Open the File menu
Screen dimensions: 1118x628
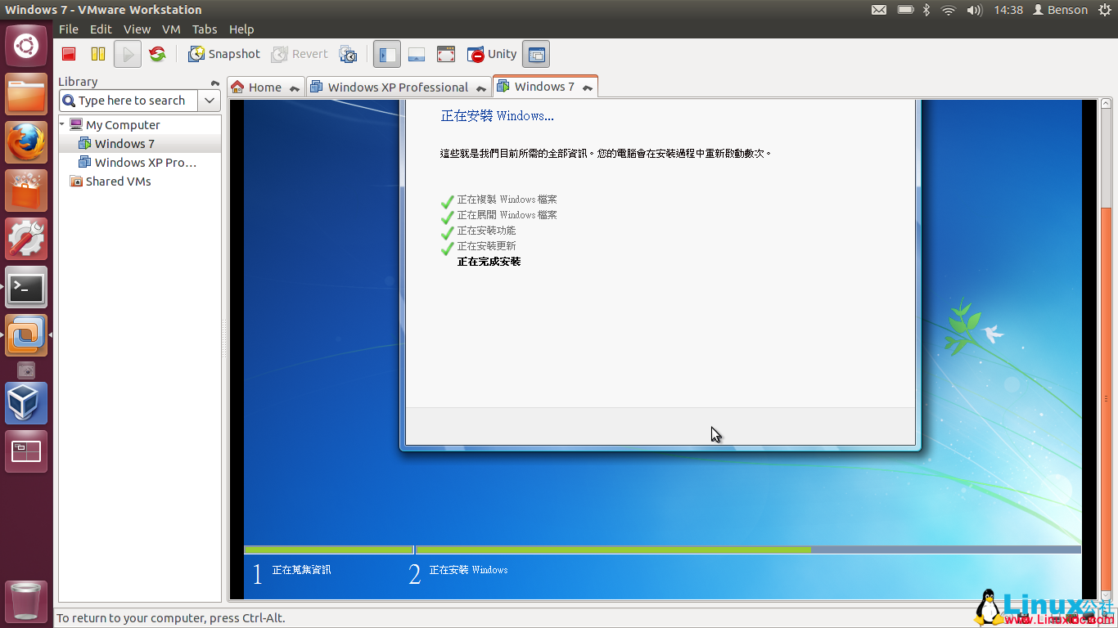[69, 29]
